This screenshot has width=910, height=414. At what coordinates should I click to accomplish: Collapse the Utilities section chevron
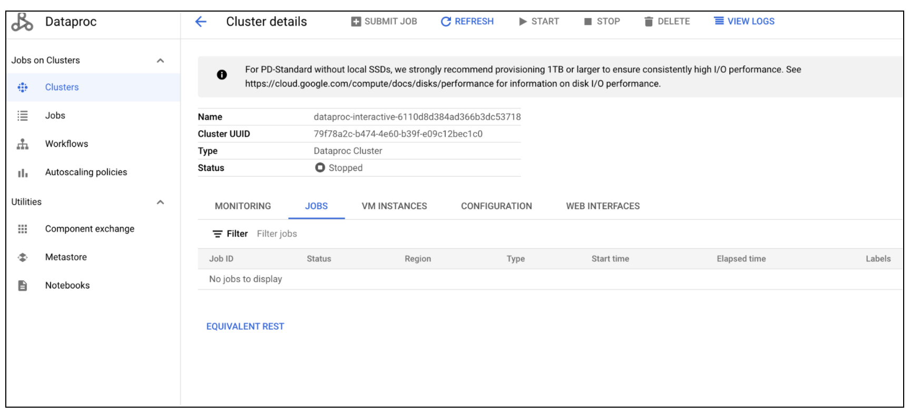click(161, 202)
